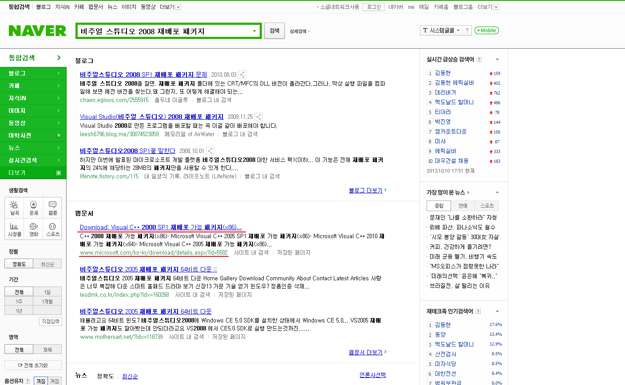Open news headline 리베 파산, 파나소닉도 철수

(463, 228)
